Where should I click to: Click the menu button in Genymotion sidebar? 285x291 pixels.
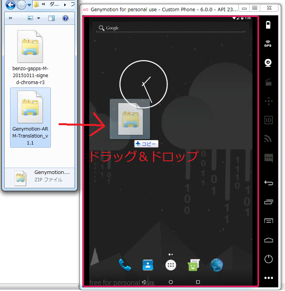tap(269, 221)
